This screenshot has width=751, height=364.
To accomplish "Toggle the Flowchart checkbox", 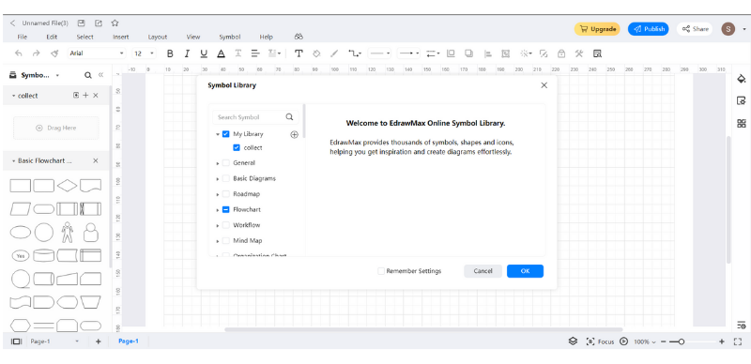I will pos(225,210).
